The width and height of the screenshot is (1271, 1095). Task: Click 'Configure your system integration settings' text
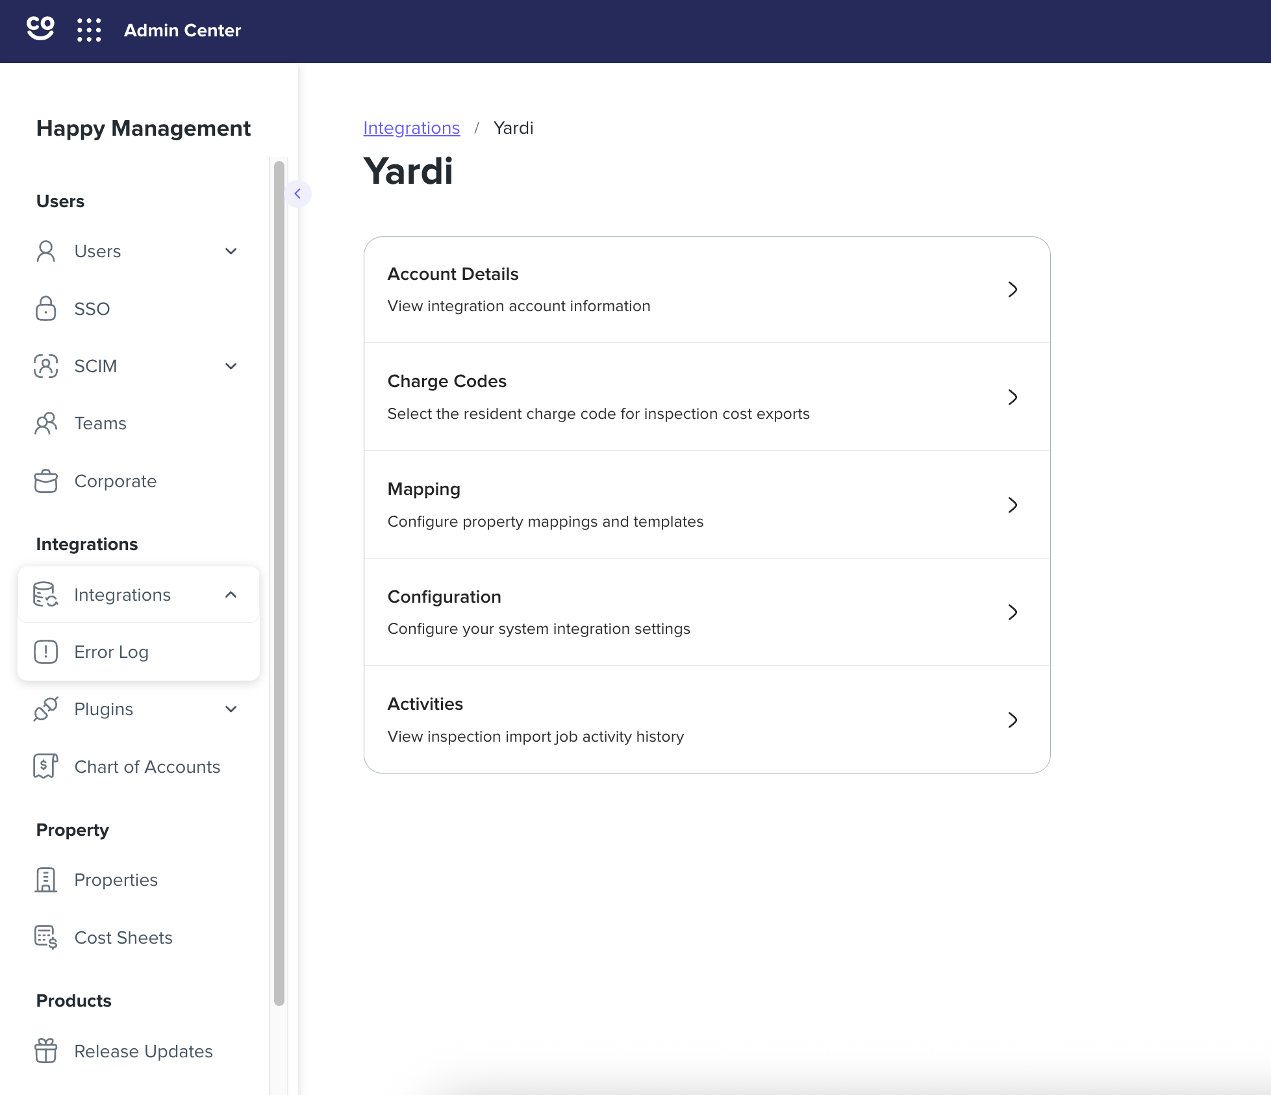(539, 629)
